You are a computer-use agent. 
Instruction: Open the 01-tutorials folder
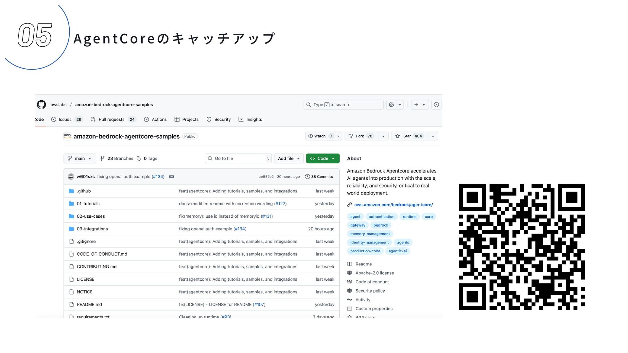click(x=88, y=204)
